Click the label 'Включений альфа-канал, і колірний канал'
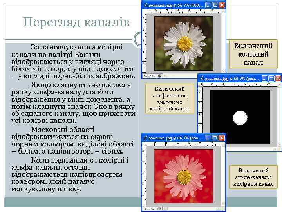The height and width of the screenshot is (212, 282). pos(253,177)
